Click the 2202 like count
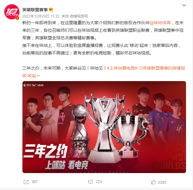The image size is (193, 190). 162,182
